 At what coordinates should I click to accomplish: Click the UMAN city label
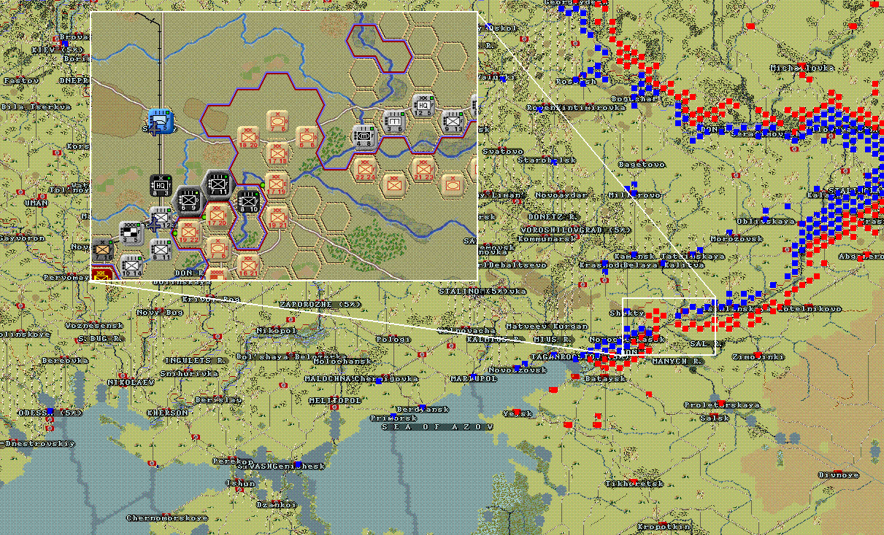pos(36,203)
